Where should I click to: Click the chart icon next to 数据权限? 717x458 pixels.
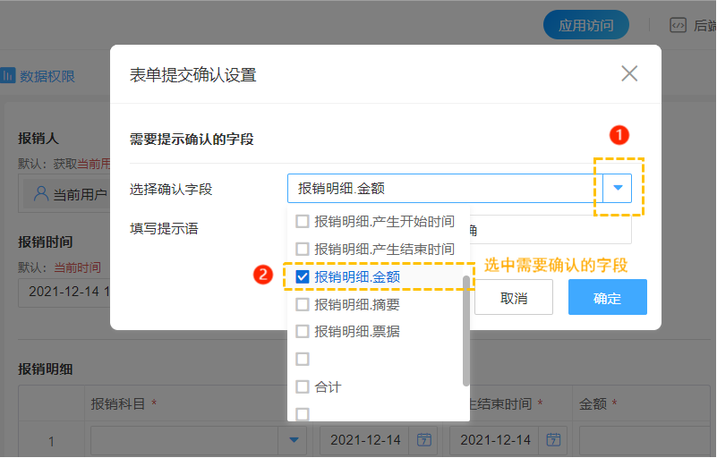coord(7,76)
